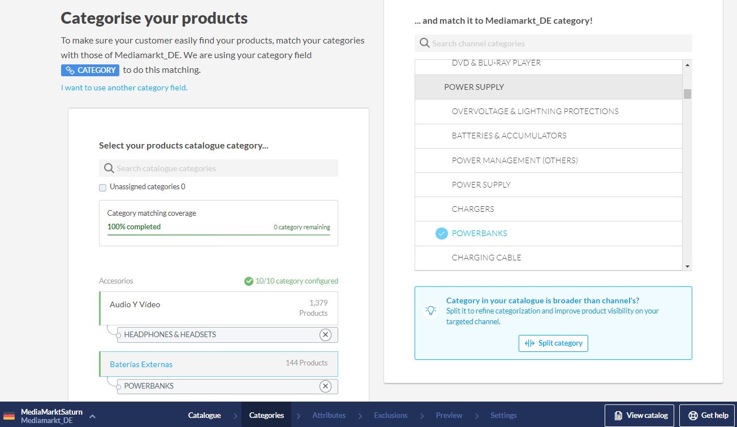
Task: Click the lightbulb tip icon
Action: [x=431, y=311]
